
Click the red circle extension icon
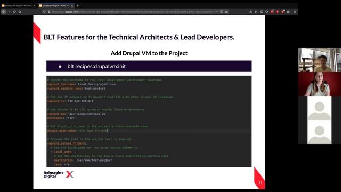pyautogui.click(x=278, y=12)
